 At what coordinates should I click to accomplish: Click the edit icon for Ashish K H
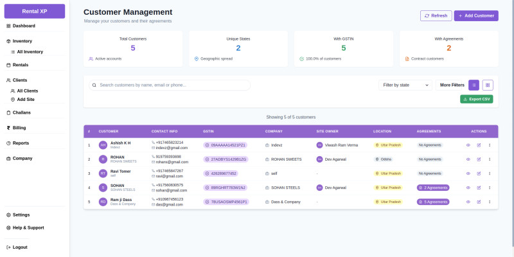click(479, 145)
